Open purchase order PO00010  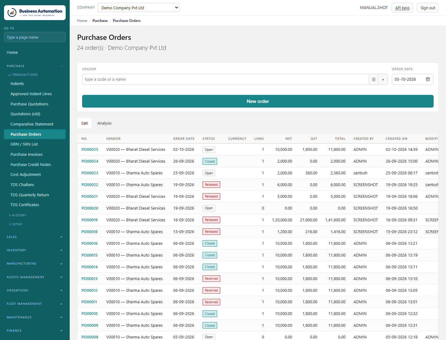(x=90, y=314)
